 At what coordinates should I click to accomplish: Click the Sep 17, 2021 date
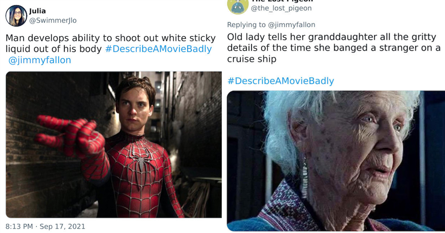pos(62,226)
